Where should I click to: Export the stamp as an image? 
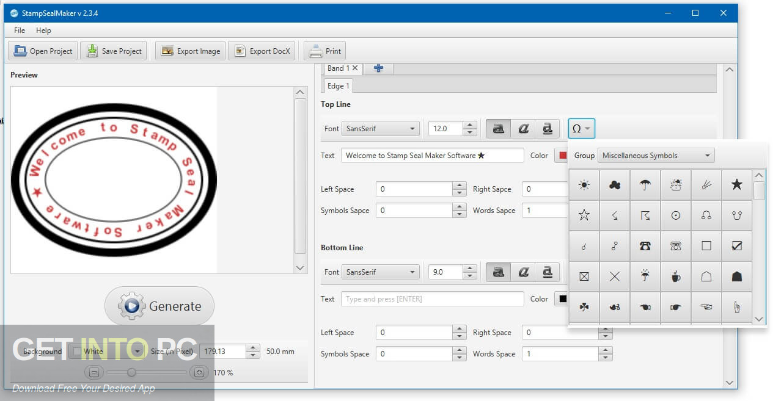190,51
